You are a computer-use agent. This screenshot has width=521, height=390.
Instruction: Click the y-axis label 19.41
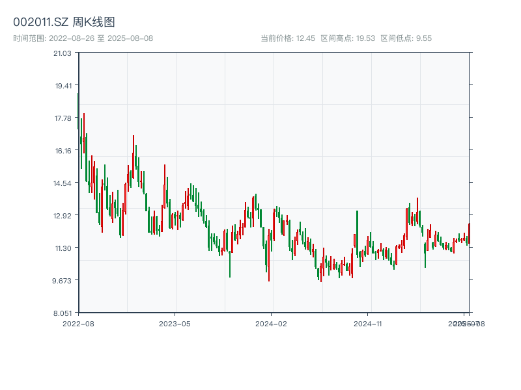click(x=63, y=86)
